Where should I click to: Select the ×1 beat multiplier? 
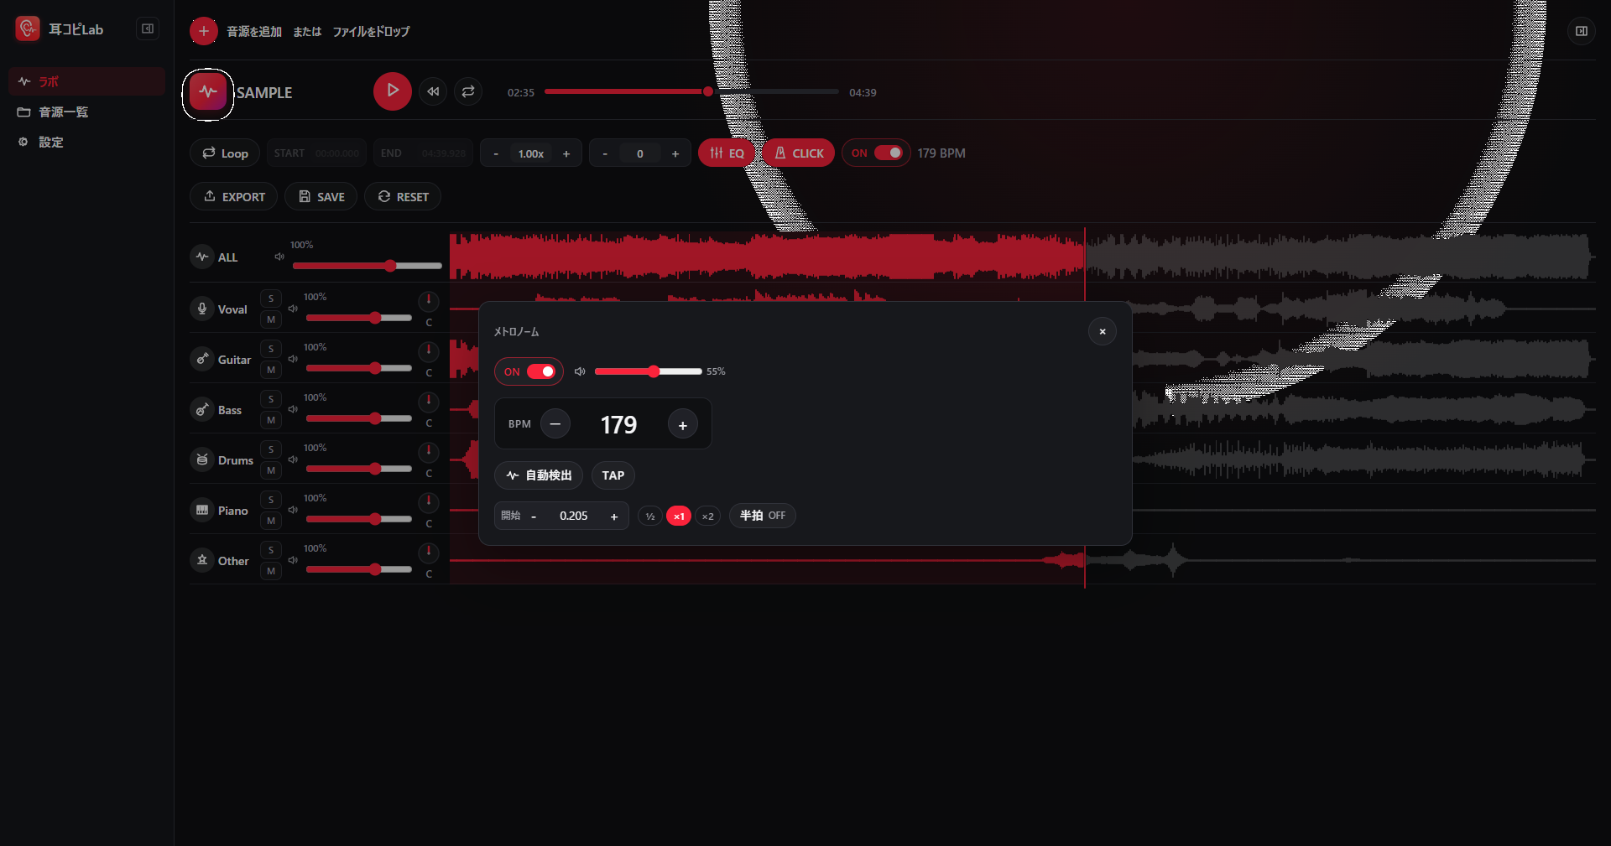coord(679,516)
